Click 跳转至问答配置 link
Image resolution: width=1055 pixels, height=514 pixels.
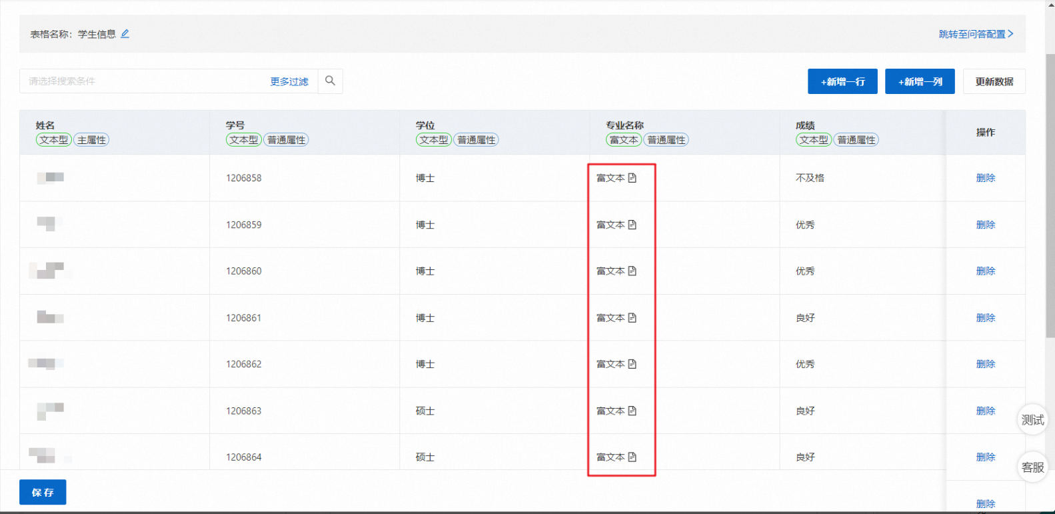tap(976, 34)
